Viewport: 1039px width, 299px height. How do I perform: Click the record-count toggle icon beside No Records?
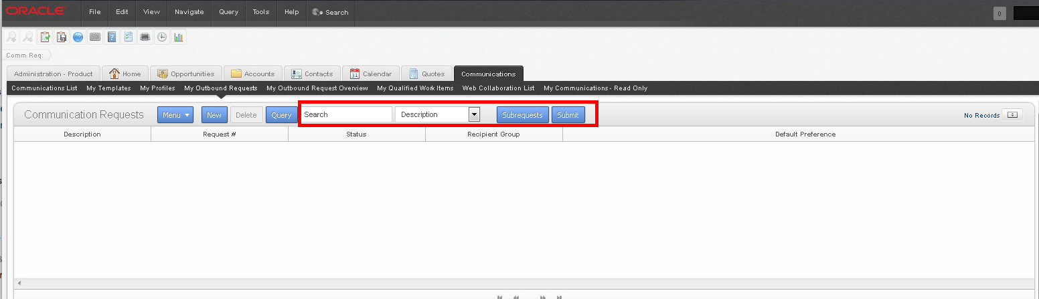[x=1012, y=115]
